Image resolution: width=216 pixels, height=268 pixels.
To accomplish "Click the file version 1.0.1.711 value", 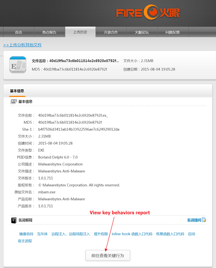I will (x=45, y=178).
